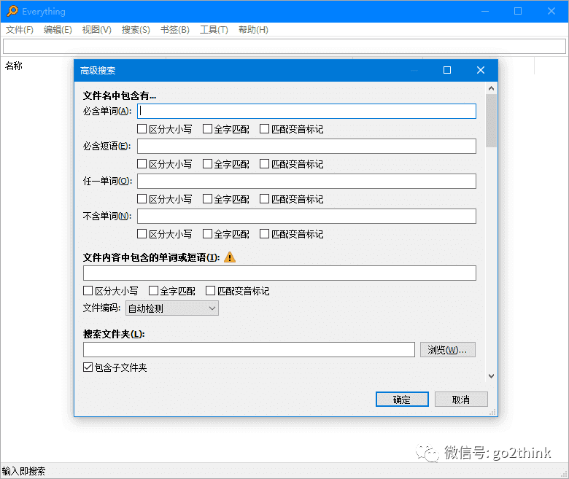The height and width of the screenshot is (479, 569).
Task: Click scrollbar up arrow in 高级搜索 dialog
Action: click(x=492, y=88)
